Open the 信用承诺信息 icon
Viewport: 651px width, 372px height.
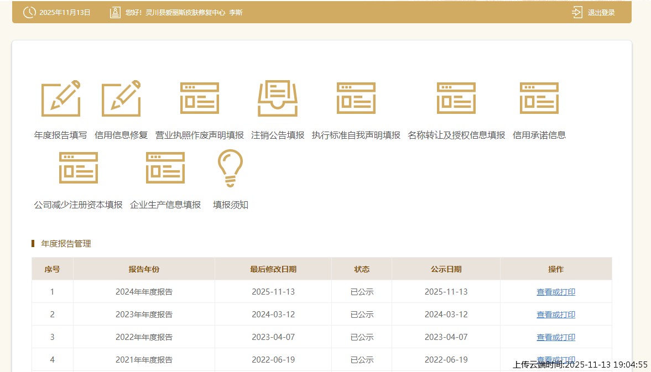click(x=539, y=98)
